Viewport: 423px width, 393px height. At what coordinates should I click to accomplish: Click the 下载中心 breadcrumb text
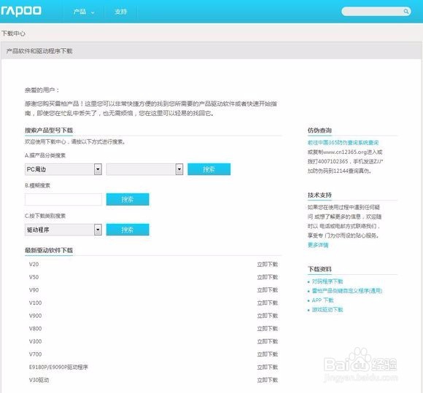point(13,34)
